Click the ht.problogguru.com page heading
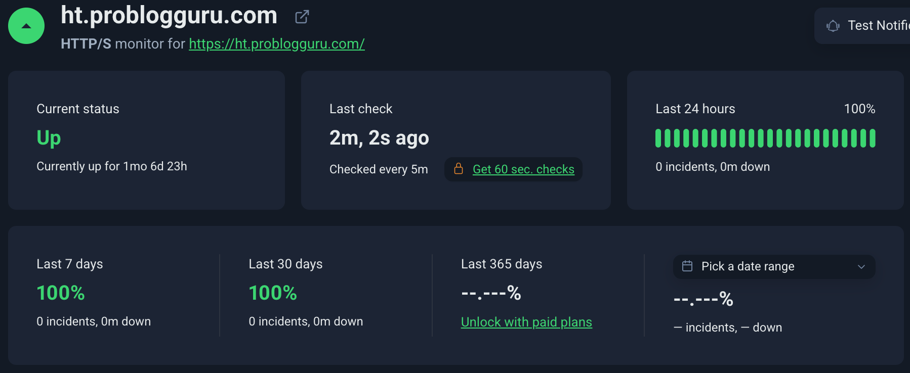910x373 pixels. click(169, 15)
